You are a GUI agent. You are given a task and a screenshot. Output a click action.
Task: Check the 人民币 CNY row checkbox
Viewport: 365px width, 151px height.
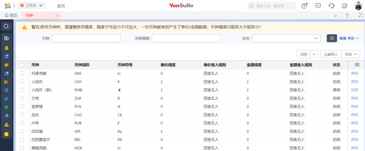pos(22,82)
